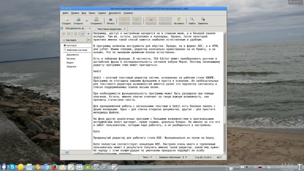Click the vertical scrollbar of the text area
Screen dimensions: 304x171
click(225, 93)
